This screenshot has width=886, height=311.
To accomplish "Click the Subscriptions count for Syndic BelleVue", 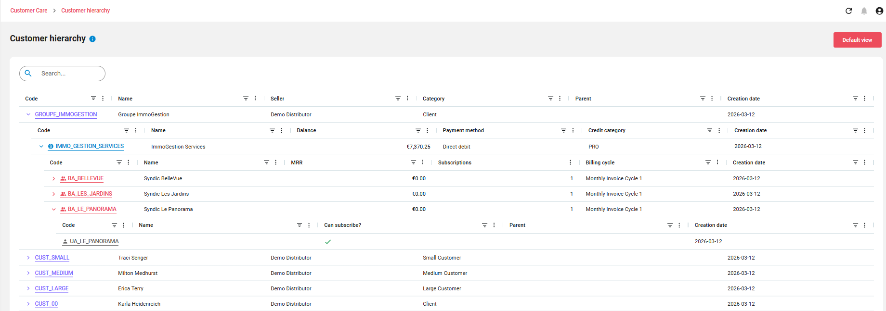I will point(572,178).
